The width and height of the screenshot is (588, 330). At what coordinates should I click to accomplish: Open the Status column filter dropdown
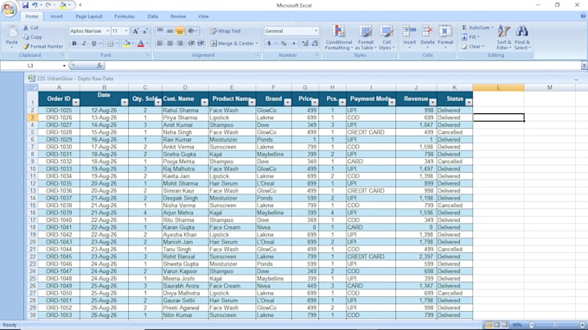click(x=469, y=102)
